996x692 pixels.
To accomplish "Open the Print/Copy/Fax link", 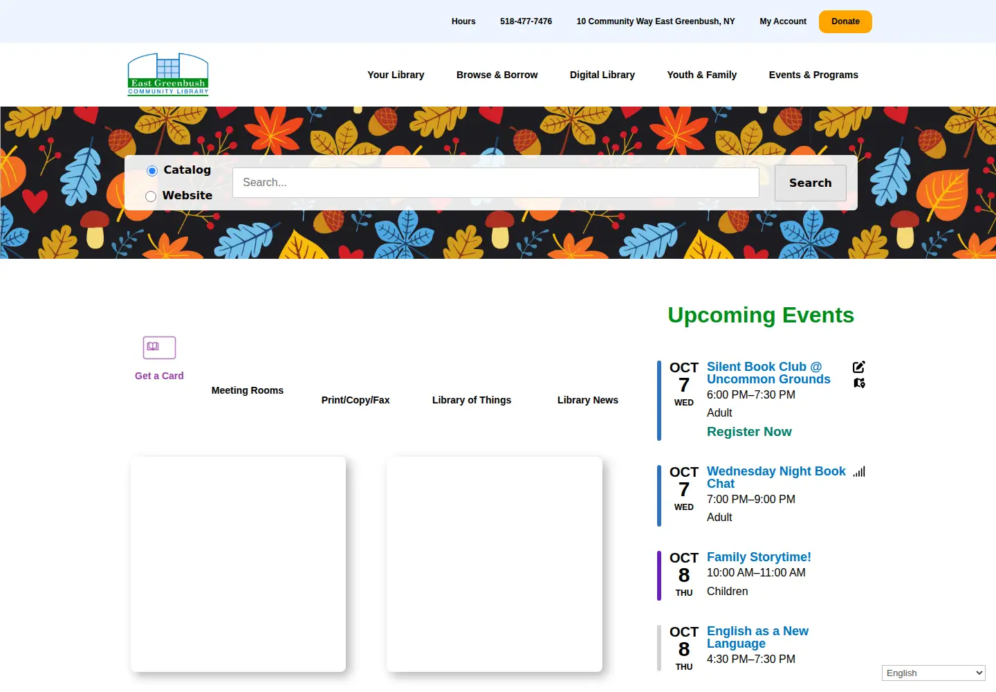I will [x=356, y=400].
